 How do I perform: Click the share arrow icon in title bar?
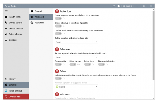pyautogui.click(x=114, y=6)
